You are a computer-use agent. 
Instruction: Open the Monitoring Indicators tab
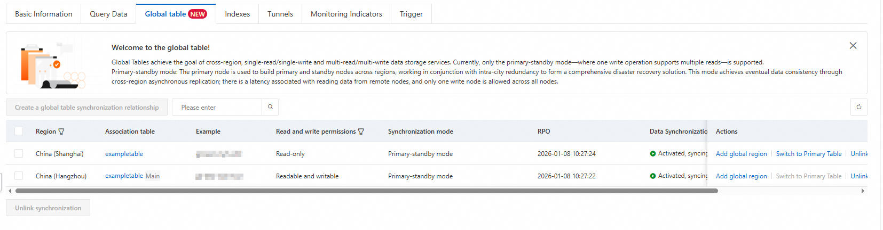point(346,14)
